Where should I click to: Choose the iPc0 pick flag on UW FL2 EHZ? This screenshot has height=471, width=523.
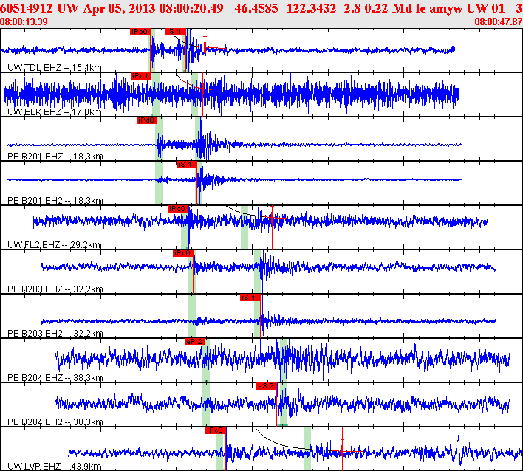[x=178, y=209]
